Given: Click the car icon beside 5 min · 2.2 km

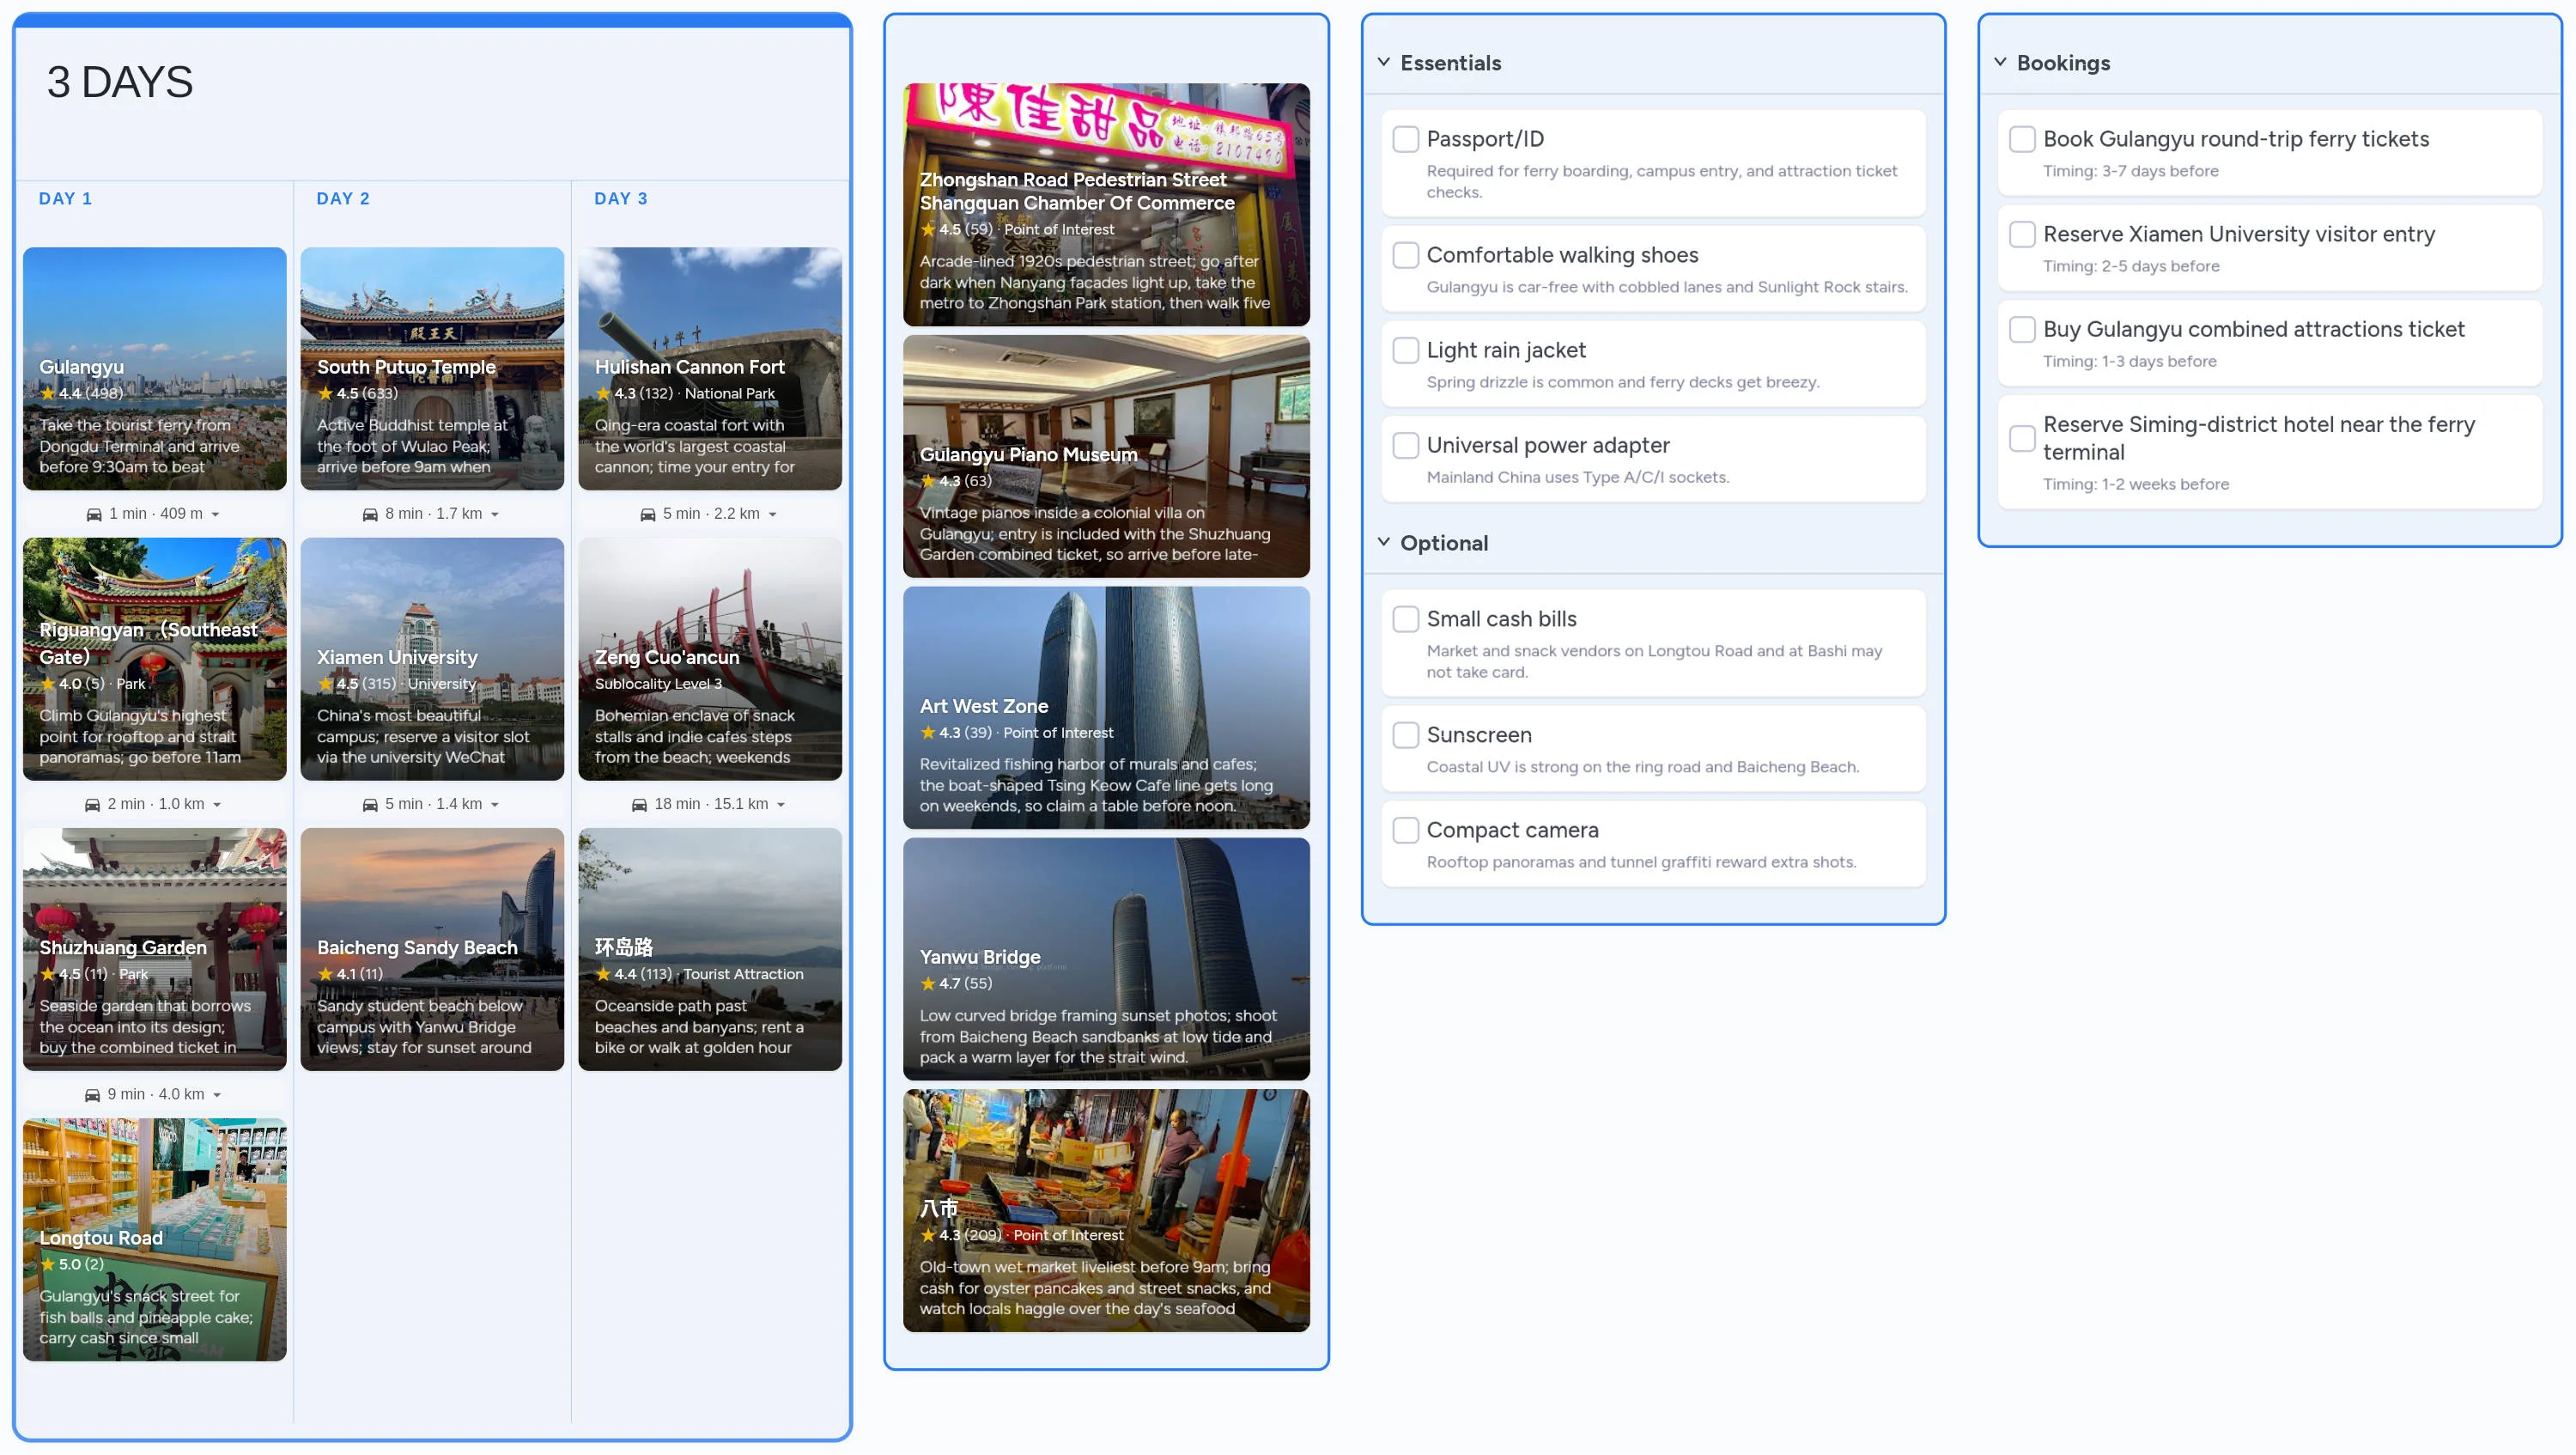Looking at the screenshot, I should 648,514.
